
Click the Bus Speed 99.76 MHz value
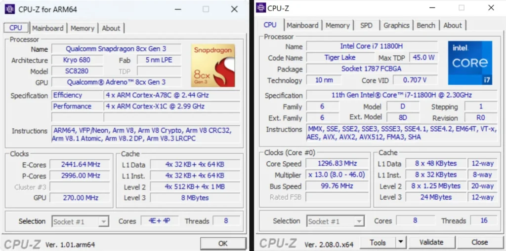(337, 186)
